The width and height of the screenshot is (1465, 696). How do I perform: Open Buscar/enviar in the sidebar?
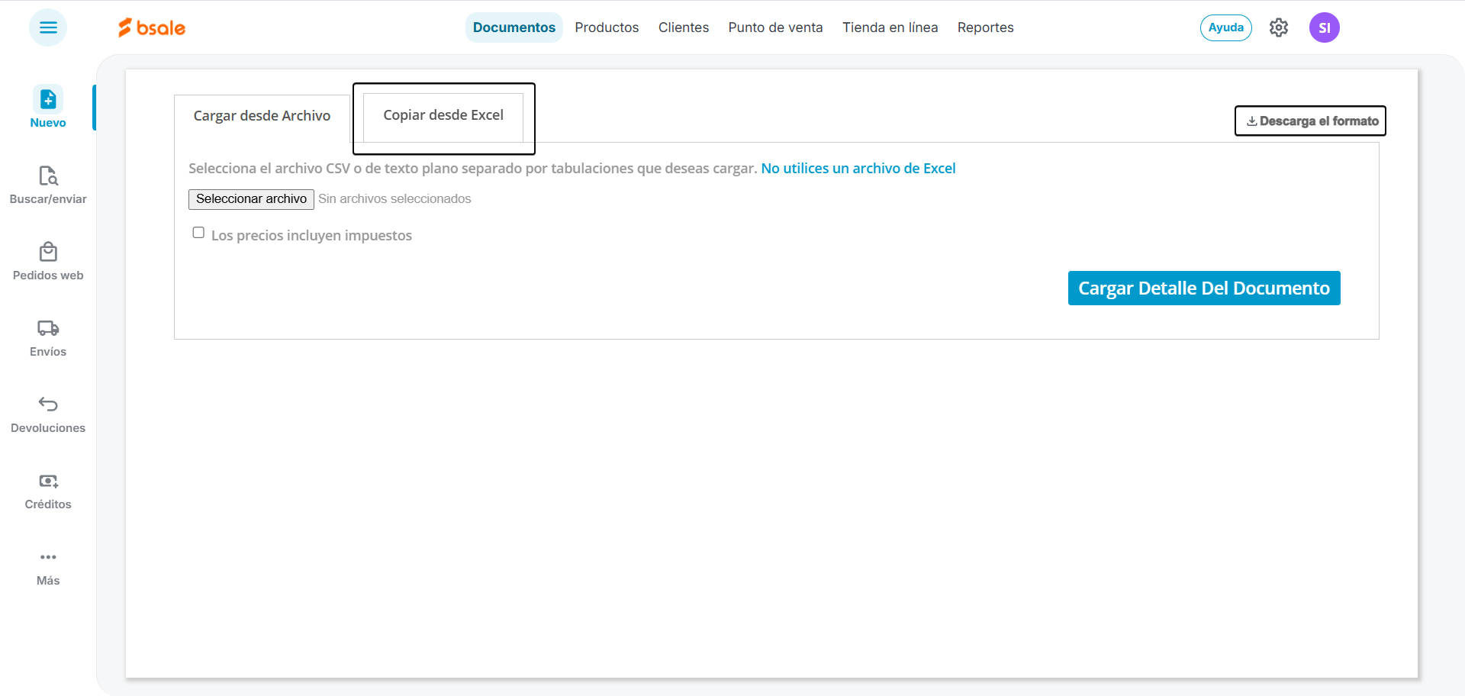pyautogui.click(x=48, y=185)
